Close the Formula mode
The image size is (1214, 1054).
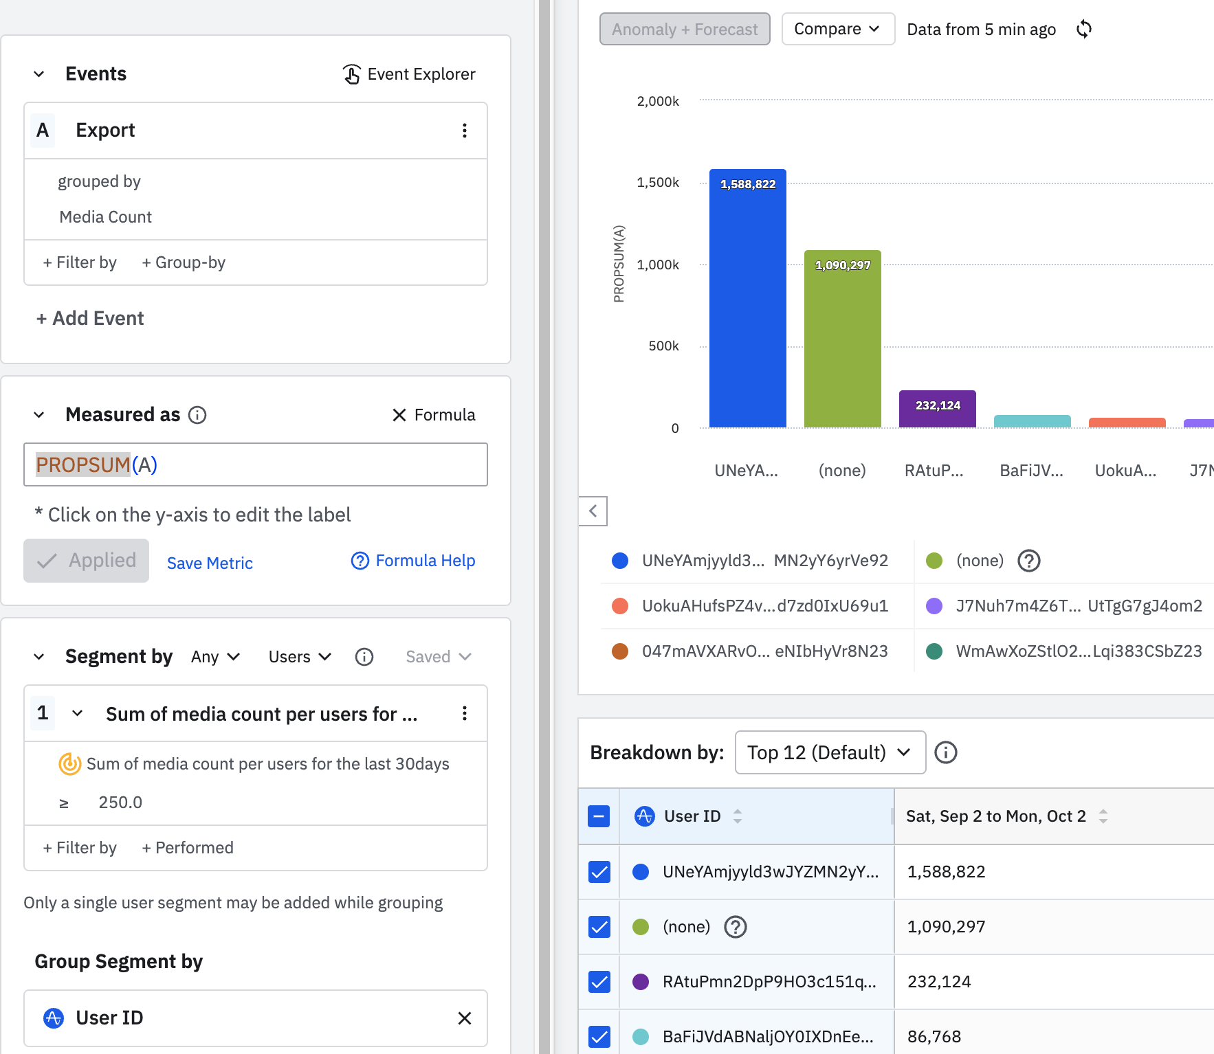pos(434,415)
